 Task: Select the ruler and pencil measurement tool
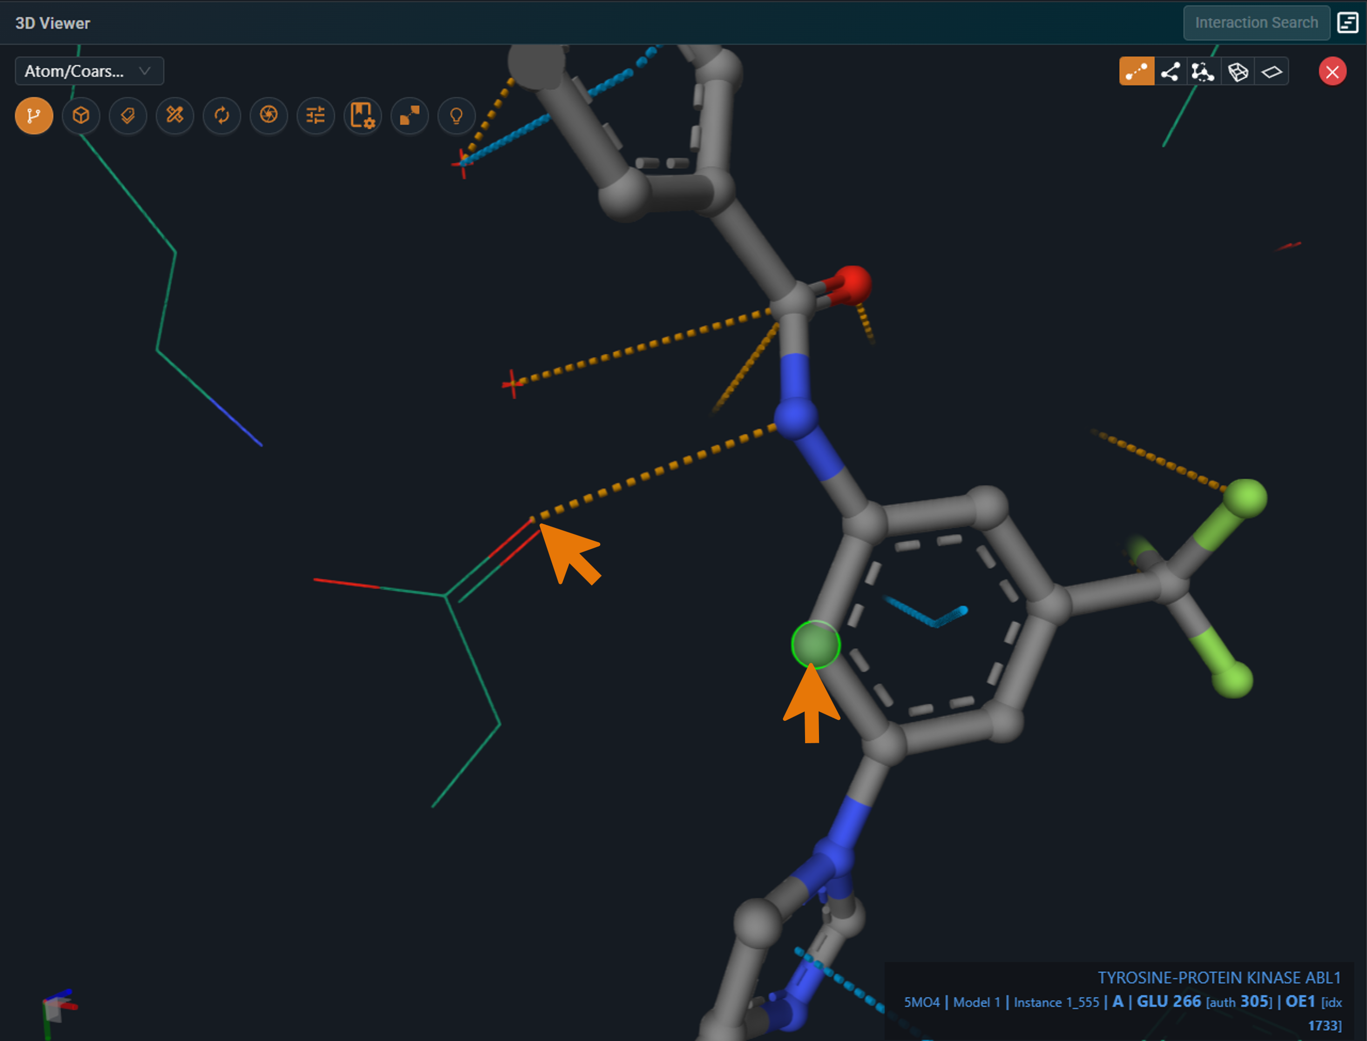point(175,116)
